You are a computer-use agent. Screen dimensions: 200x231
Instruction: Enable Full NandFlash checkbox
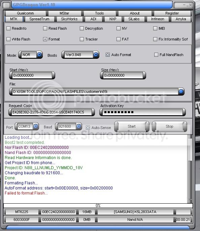click(x=156, y=55)
